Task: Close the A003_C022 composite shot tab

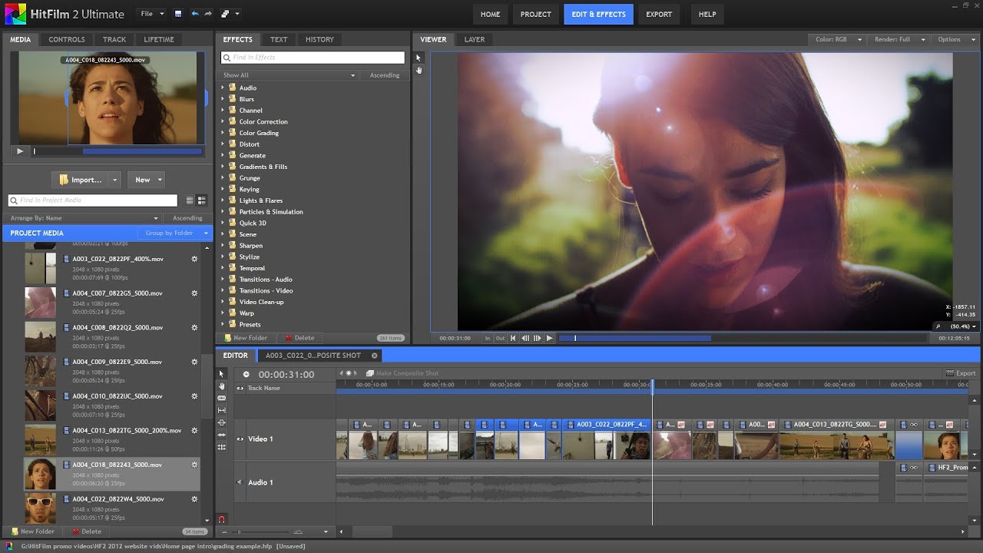Action: [375, 356]
